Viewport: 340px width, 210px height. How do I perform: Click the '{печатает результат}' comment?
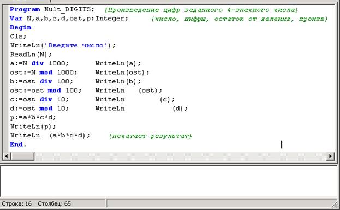pos(150,136)
